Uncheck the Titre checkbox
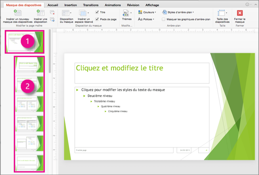Viewport: 259px width, 175px height. click(97, 12)
